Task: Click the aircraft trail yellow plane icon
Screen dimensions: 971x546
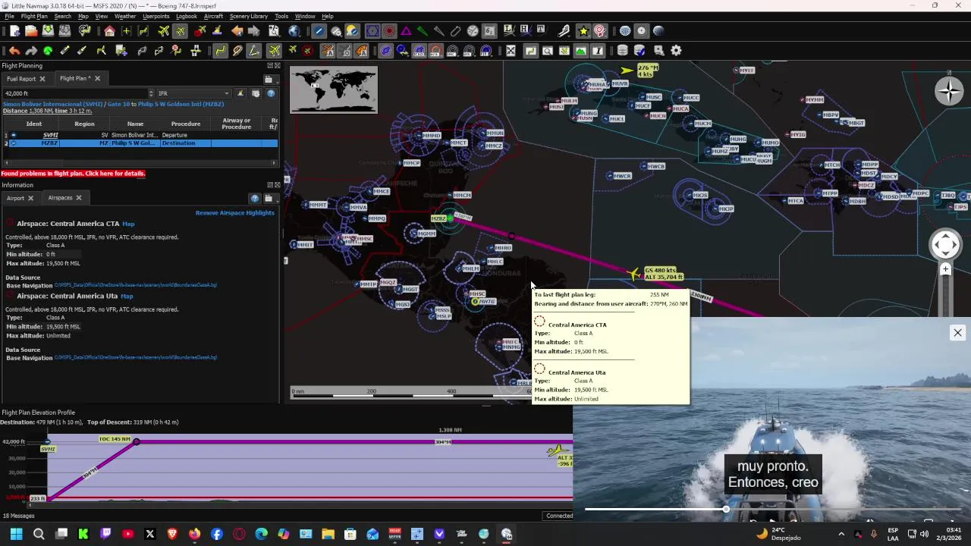Action: (x=292, y=51)
